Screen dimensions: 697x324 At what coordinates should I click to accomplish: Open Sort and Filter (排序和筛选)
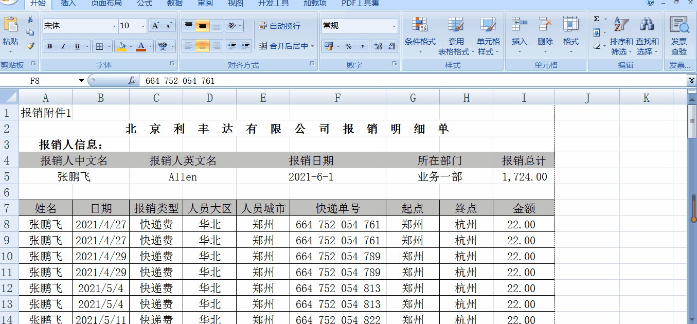click(621, 36)
